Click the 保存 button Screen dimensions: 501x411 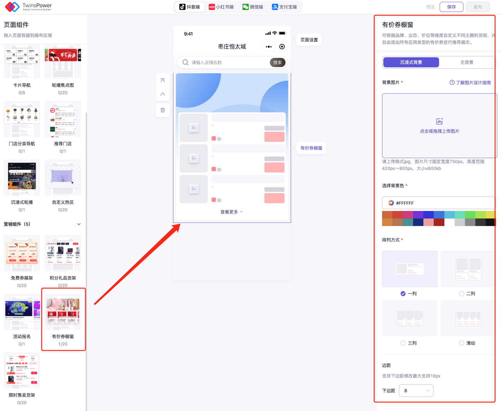click(451, 7)
